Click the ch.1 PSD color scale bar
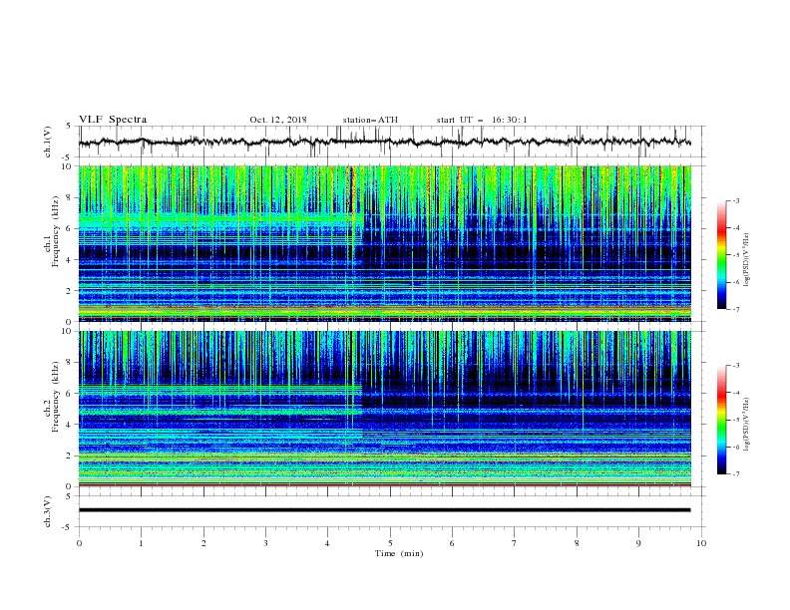Viewport: 790px width, 610px height. tap(721, 254)
